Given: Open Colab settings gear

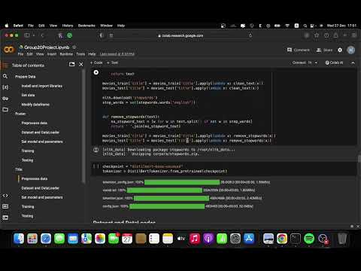Looking at the screenshot, I should click(340, 50).
